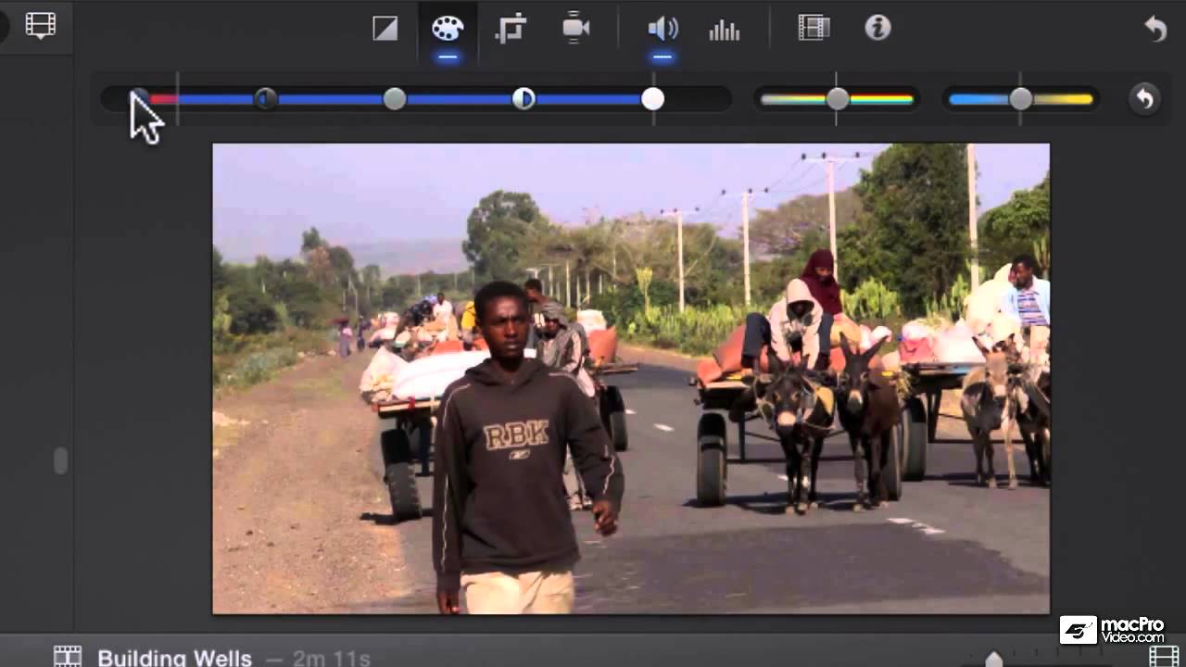
Task: Click the right contrast half-moon handle
Action: [524, 98]
